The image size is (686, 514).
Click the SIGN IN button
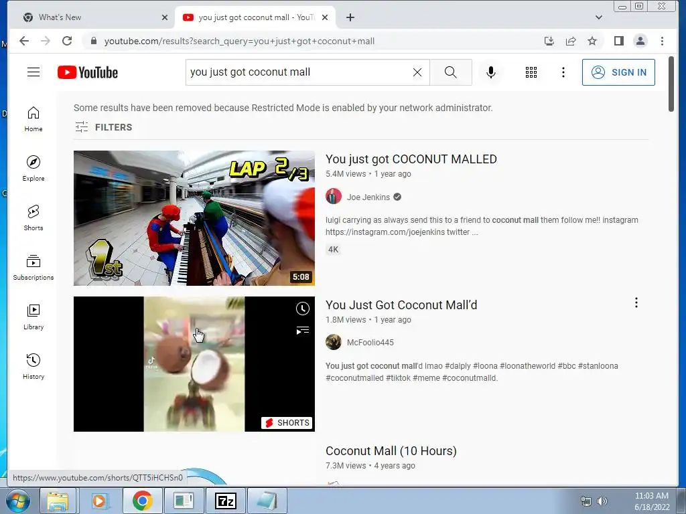(x=618, y=72)
